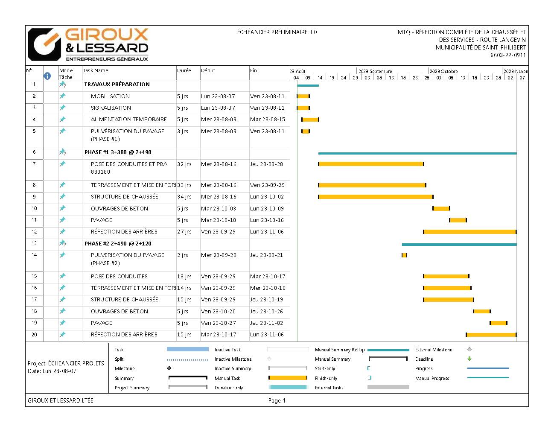Click the Giroux & Lessard logo

pos(88,44)
